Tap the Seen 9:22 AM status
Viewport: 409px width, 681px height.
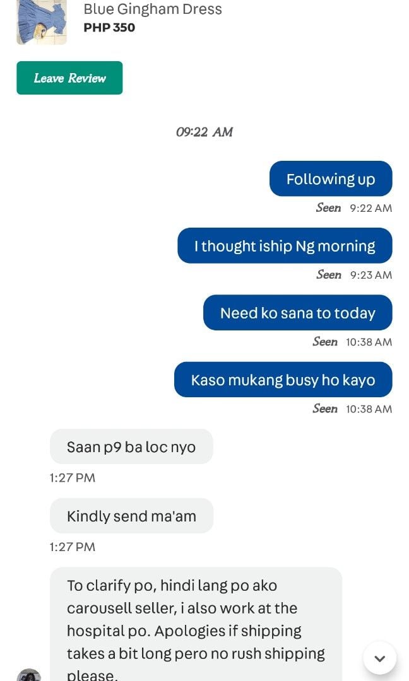point(354,208)
